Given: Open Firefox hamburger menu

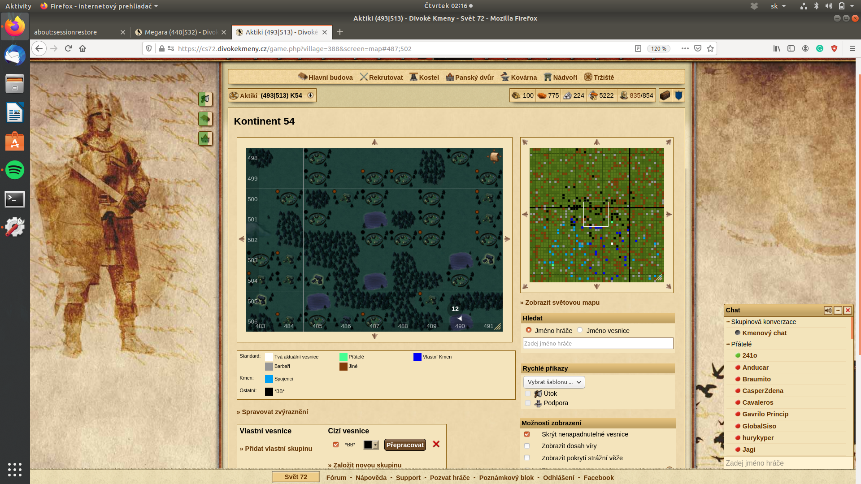Looking at the screenshot, I should point(852,48).
